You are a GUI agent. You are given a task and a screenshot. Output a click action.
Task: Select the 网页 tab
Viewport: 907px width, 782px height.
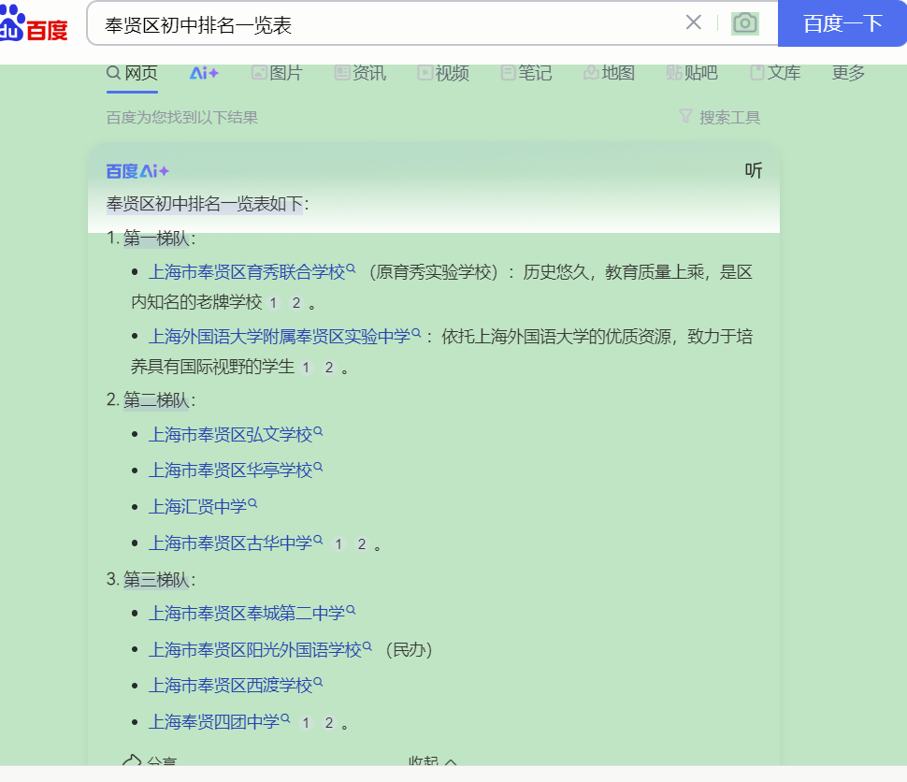[x=133, y=73]
